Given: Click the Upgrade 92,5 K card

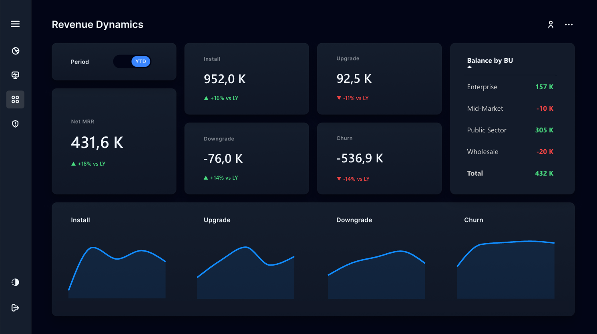Looking at the screenshot, I should click(x=379, y=79).
